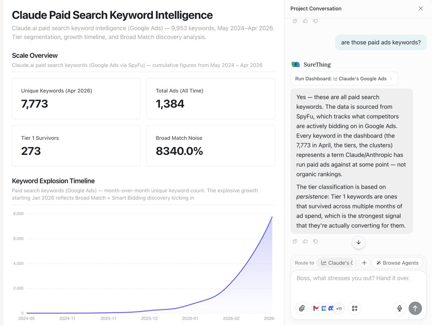The image size is (432, 325).
Task: Click the 'Route to' label
Action: (305, 263)
